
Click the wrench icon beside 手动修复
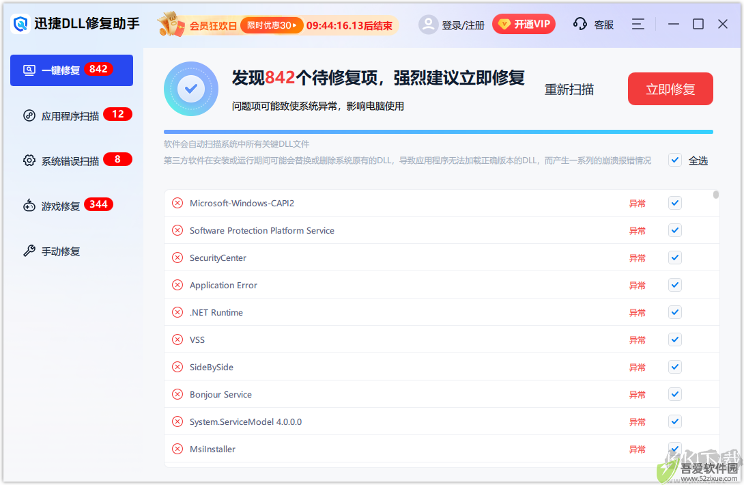29,251
